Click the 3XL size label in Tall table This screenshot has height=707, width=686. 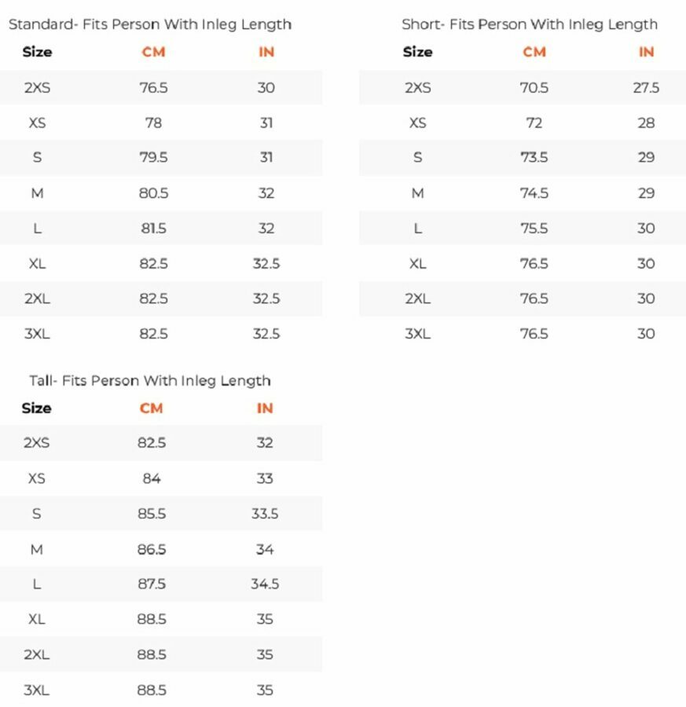pos(37,691)
